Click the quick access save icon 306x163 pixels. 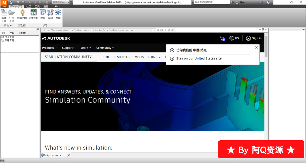23,2
